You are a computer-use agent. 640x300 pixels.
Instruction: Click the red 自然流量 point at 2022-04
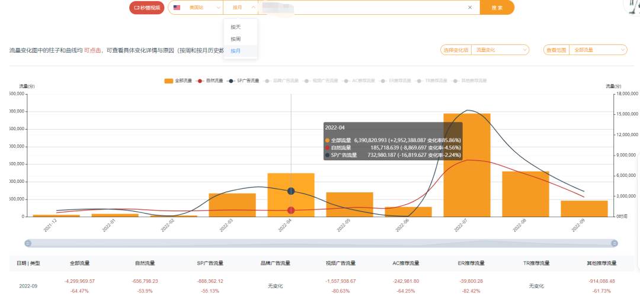291,210
